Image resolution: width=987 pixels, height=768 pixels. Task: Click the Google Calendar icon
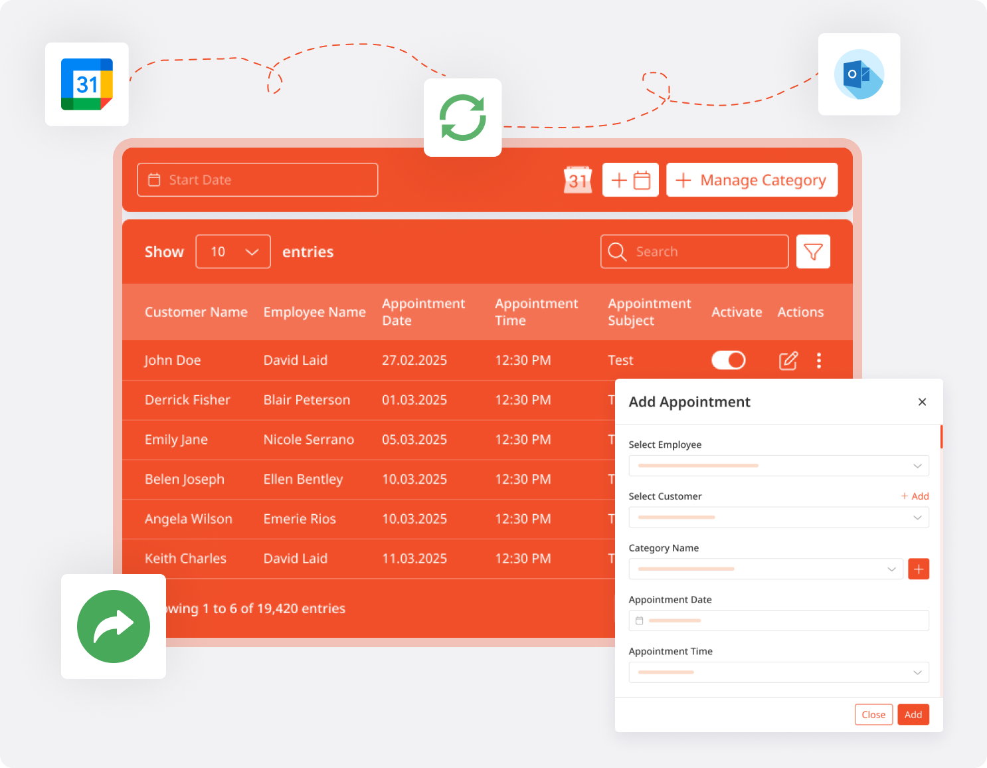coord(87,84)
